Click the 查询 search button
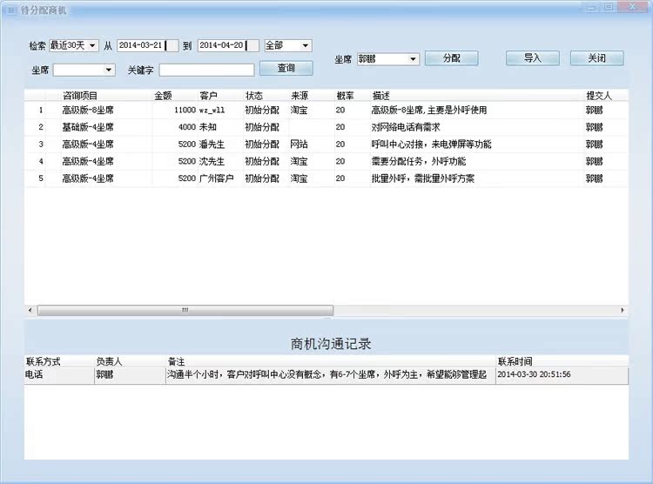 coord(286,68)
